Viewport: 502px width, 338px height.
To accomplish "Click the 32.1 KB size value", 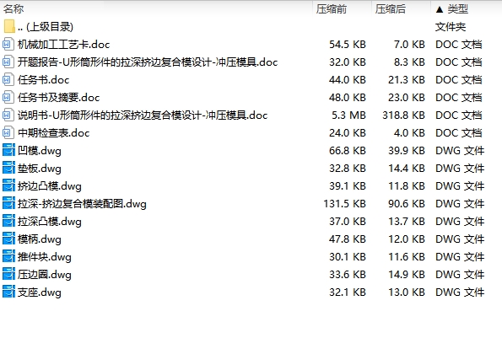I will [348, 292].
